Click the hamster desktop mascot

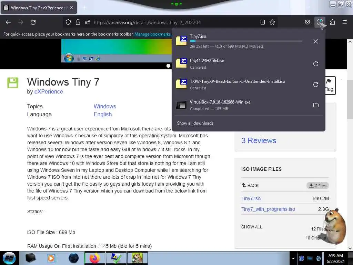(x=335, y=226)
